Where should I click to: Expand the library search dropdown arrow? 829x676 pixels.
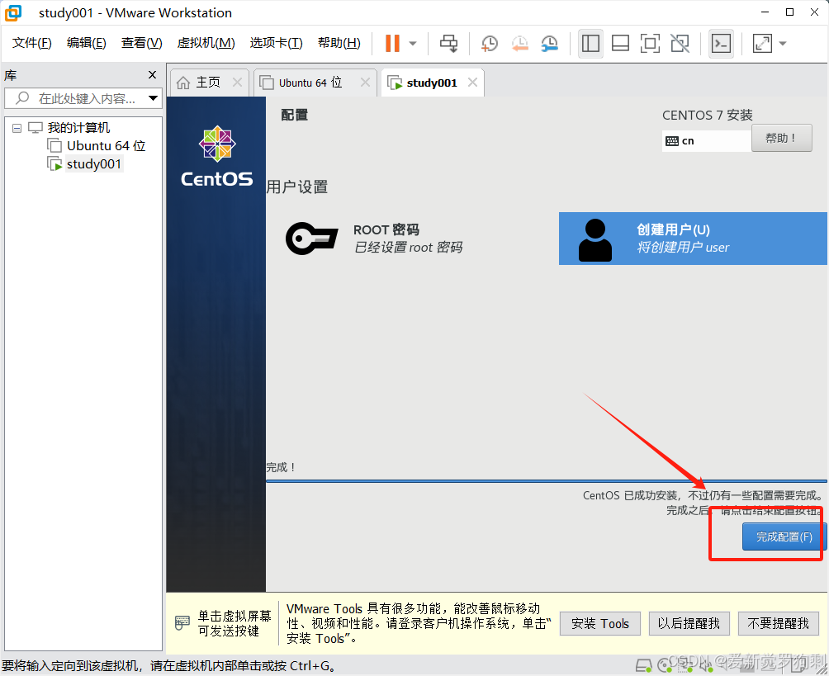tap(154, 98)
